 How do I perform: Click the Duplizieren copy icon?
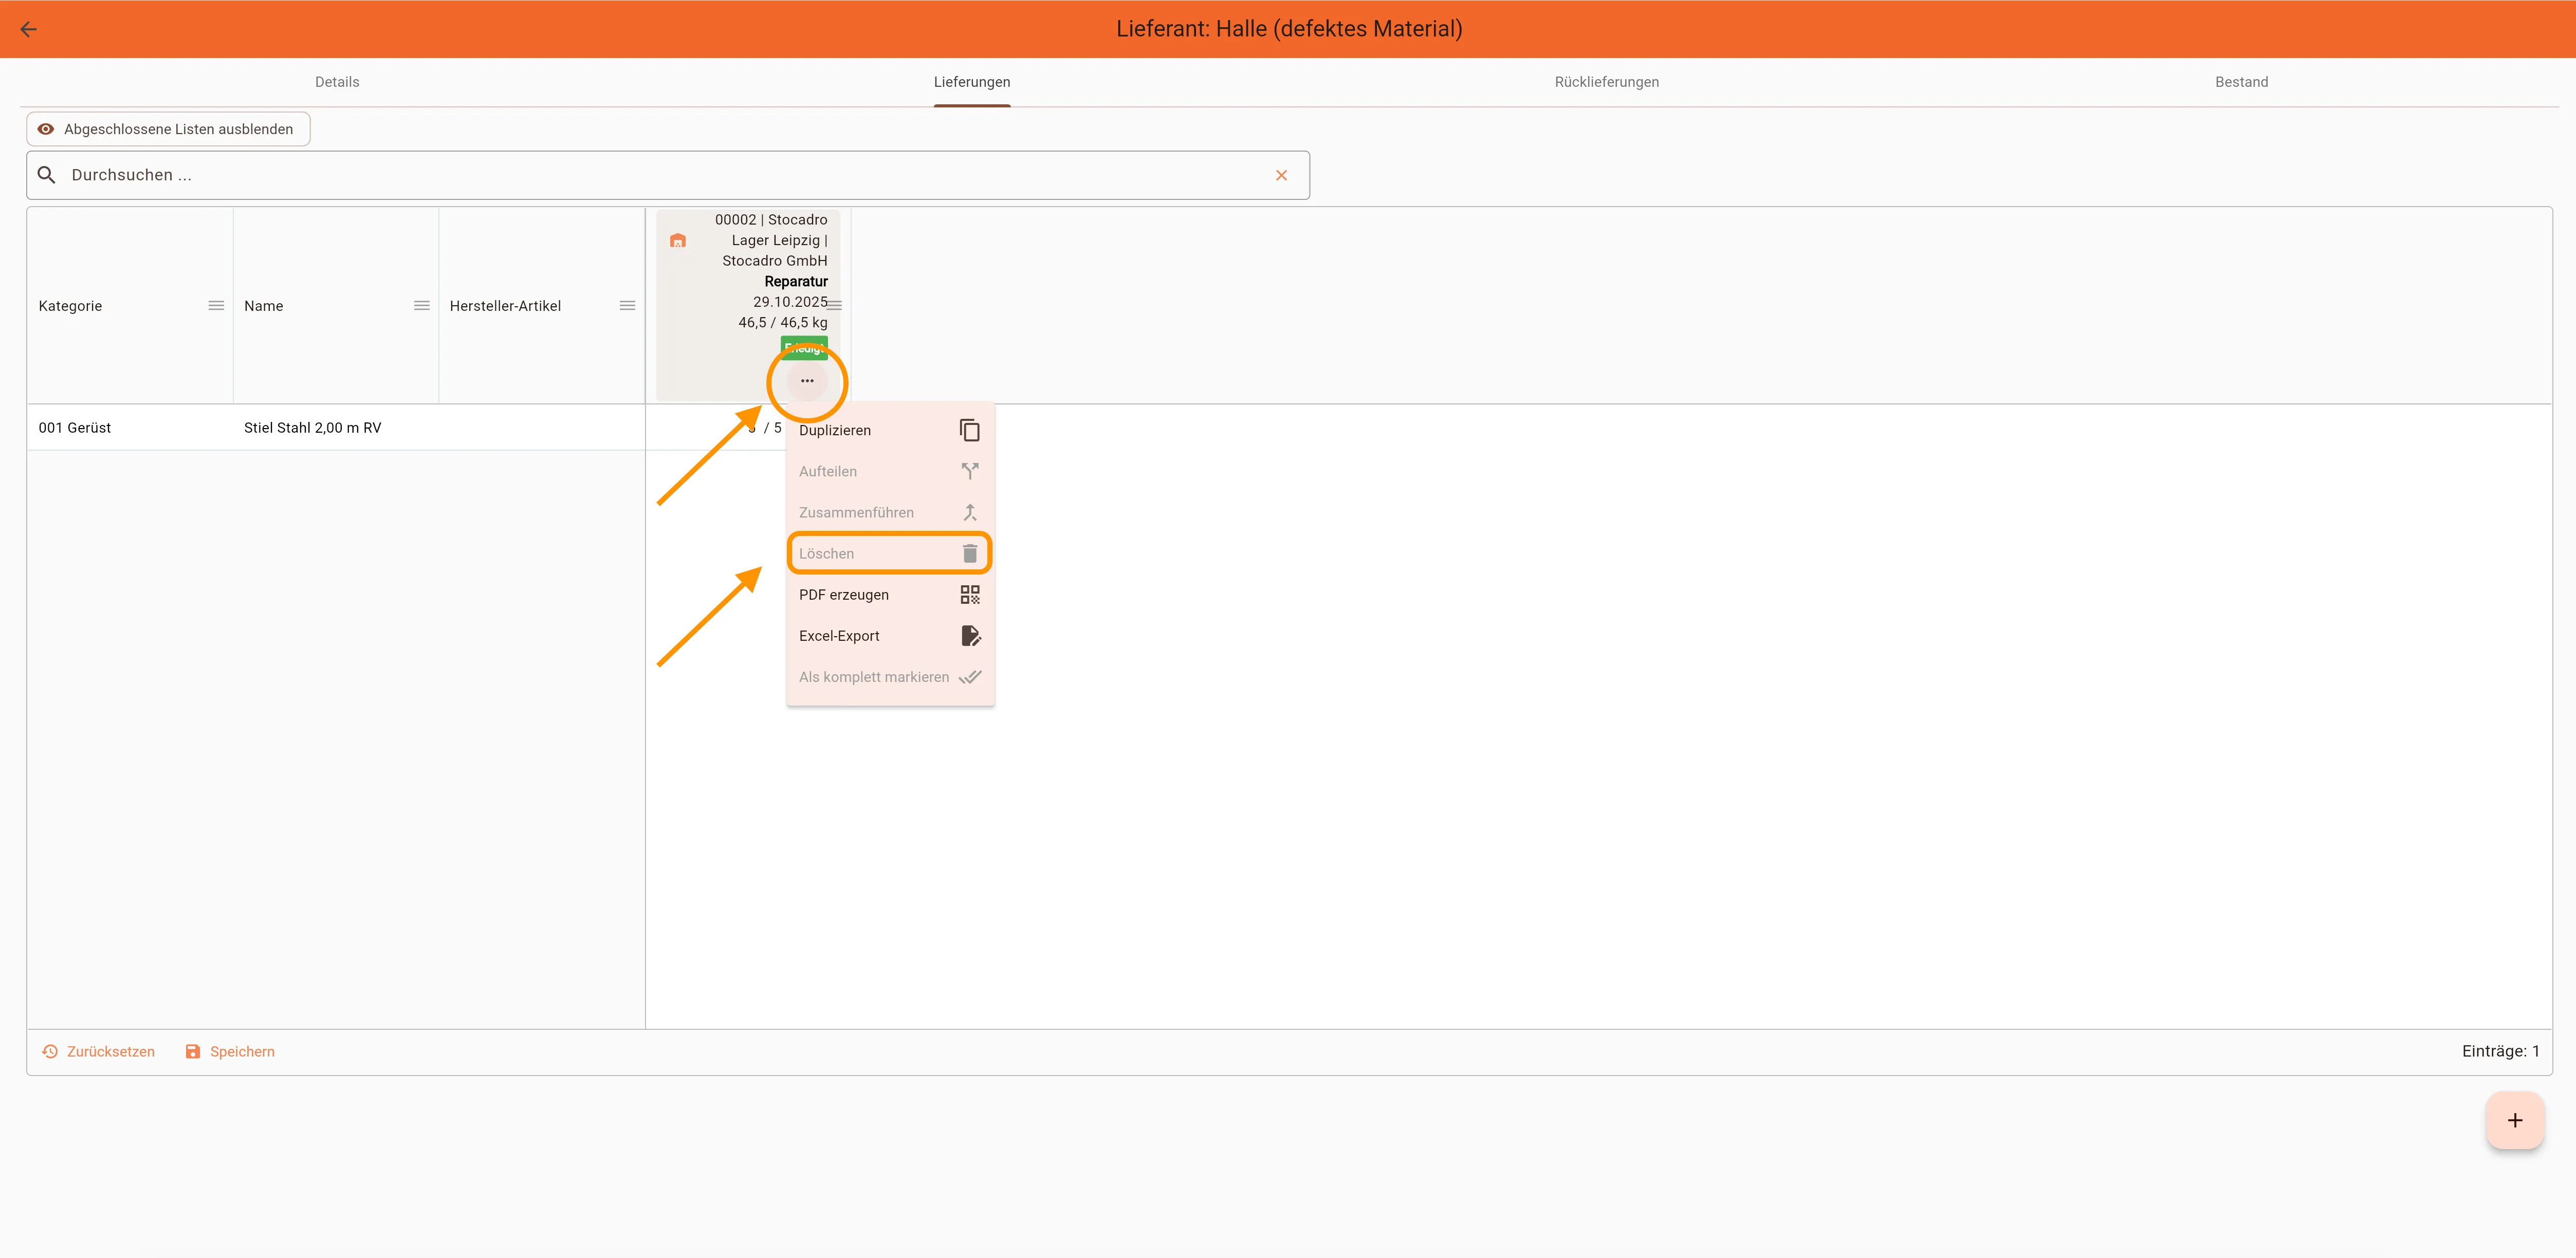point(969,430)
